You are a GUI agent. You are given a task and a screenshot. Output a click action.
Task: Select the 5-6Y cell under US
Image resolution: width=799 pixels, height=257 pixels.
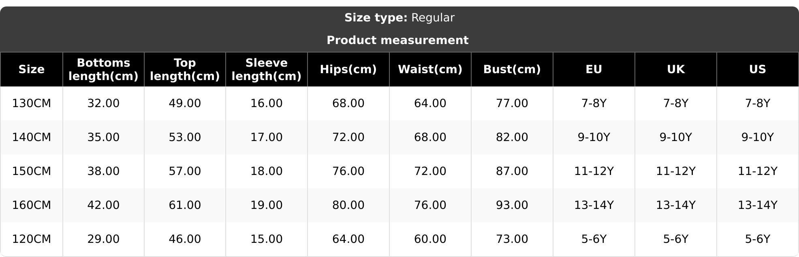(x=757, y=239)
